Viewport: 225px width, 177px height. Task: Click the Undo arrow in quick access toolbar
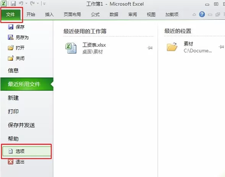21,3
